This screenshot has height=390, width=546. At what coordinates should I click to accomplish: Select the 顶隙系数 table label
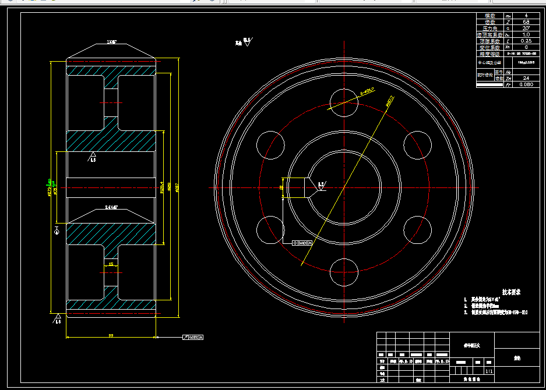(x=490, y=41)
